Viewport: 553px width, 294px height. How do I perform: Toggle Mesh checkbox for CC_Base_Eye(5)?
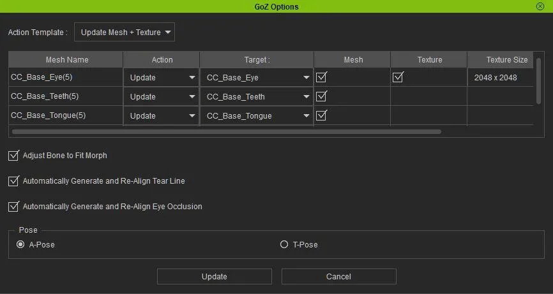322,77
